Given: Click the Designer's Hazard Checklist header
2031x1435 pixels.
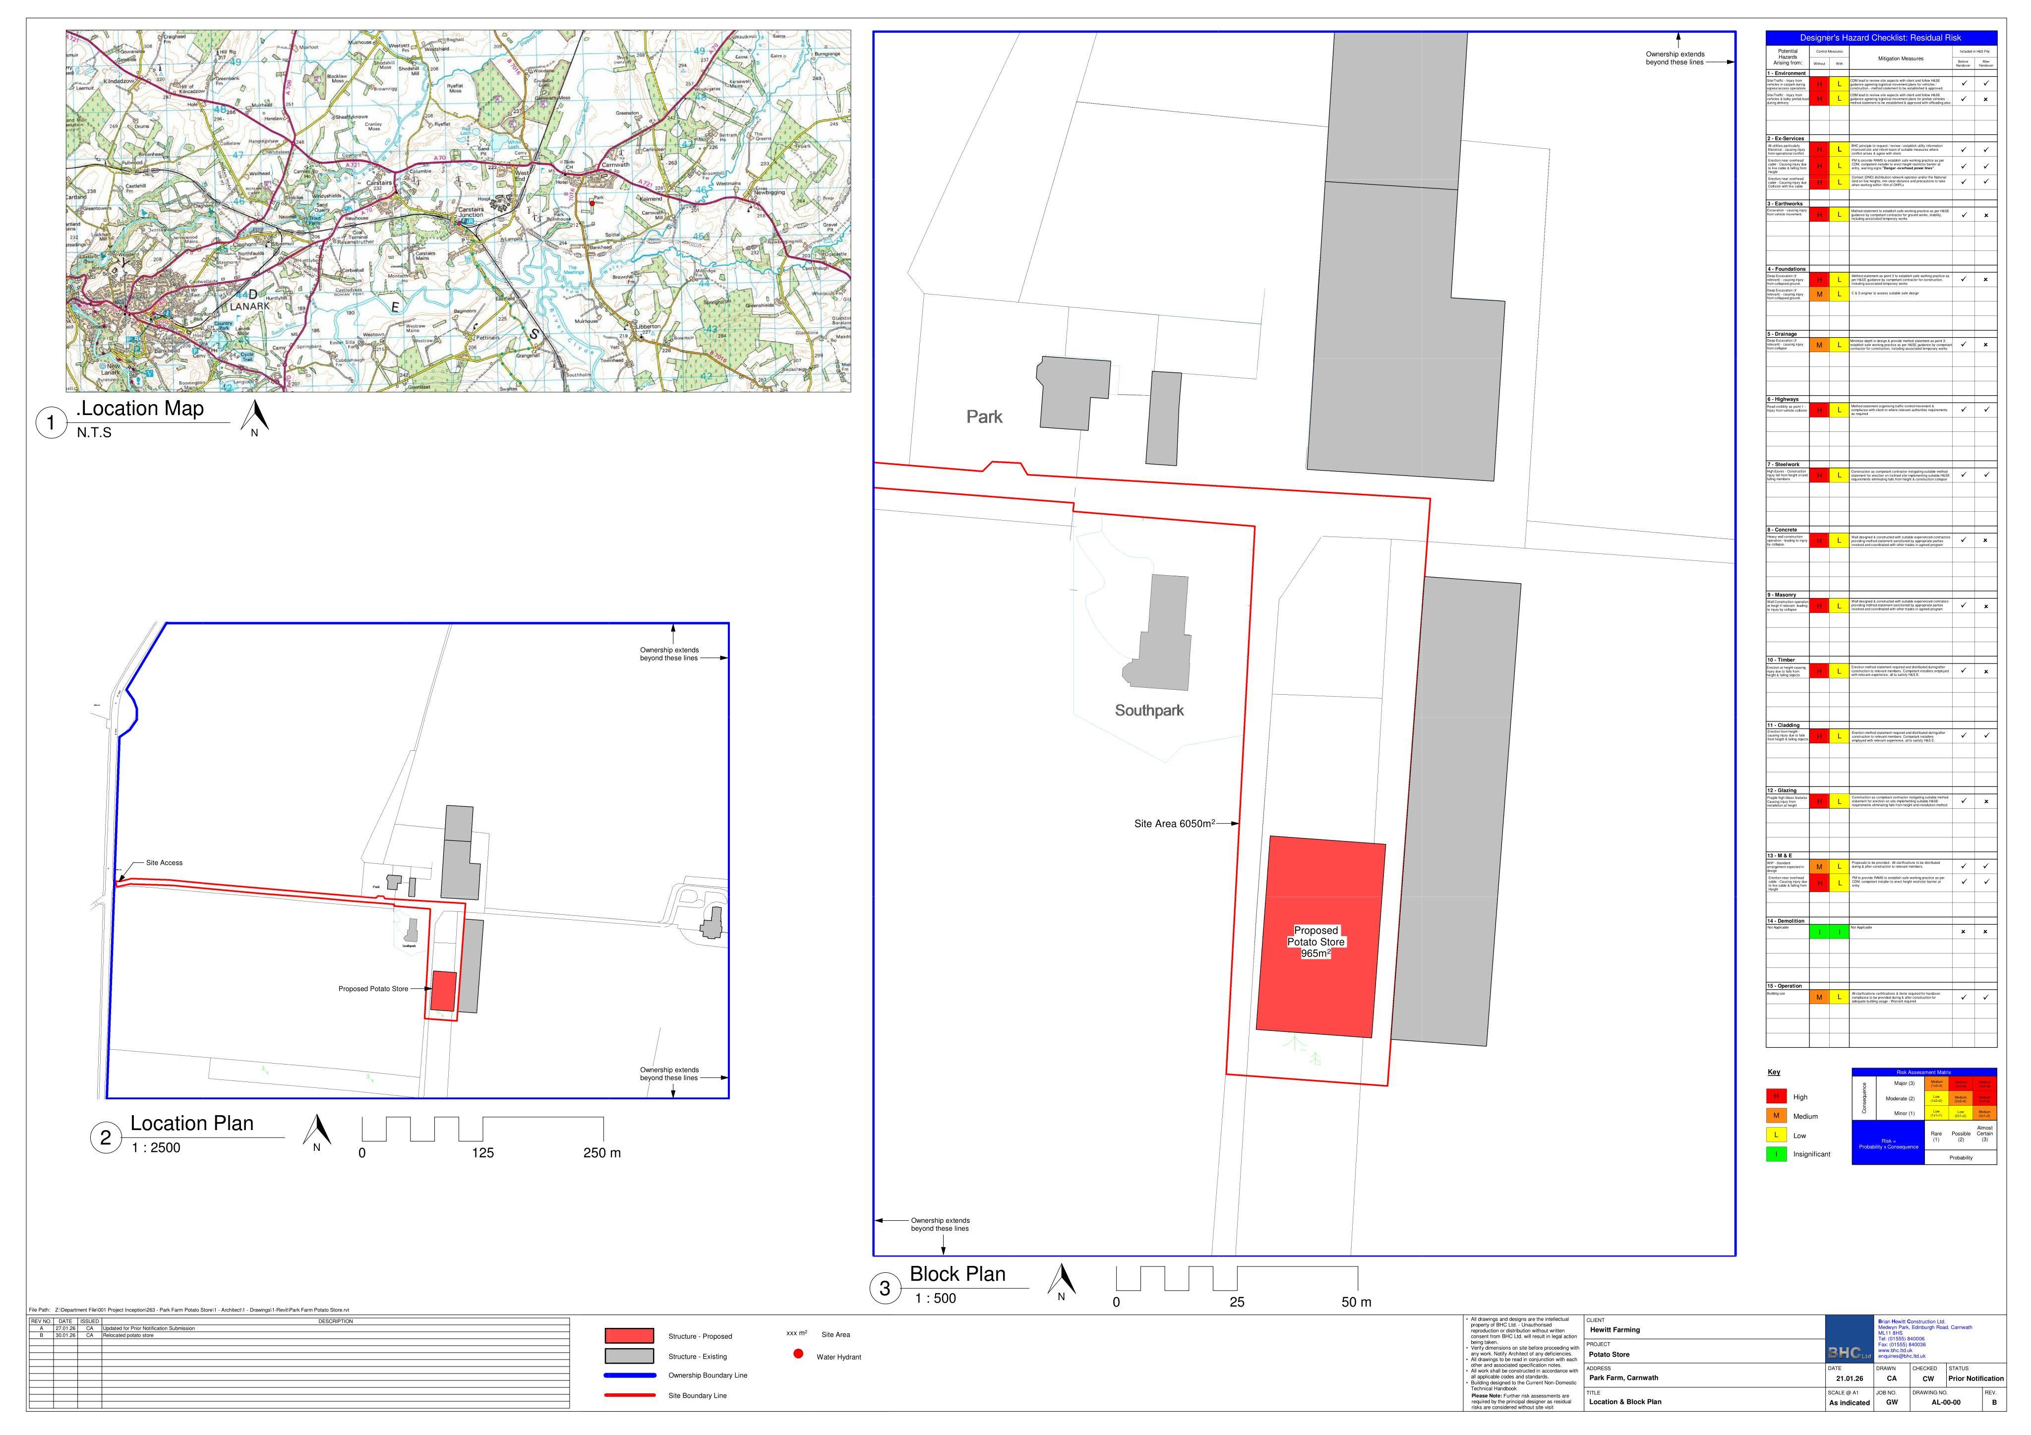Looking at the screenshot, I should tap(1881, 38).
